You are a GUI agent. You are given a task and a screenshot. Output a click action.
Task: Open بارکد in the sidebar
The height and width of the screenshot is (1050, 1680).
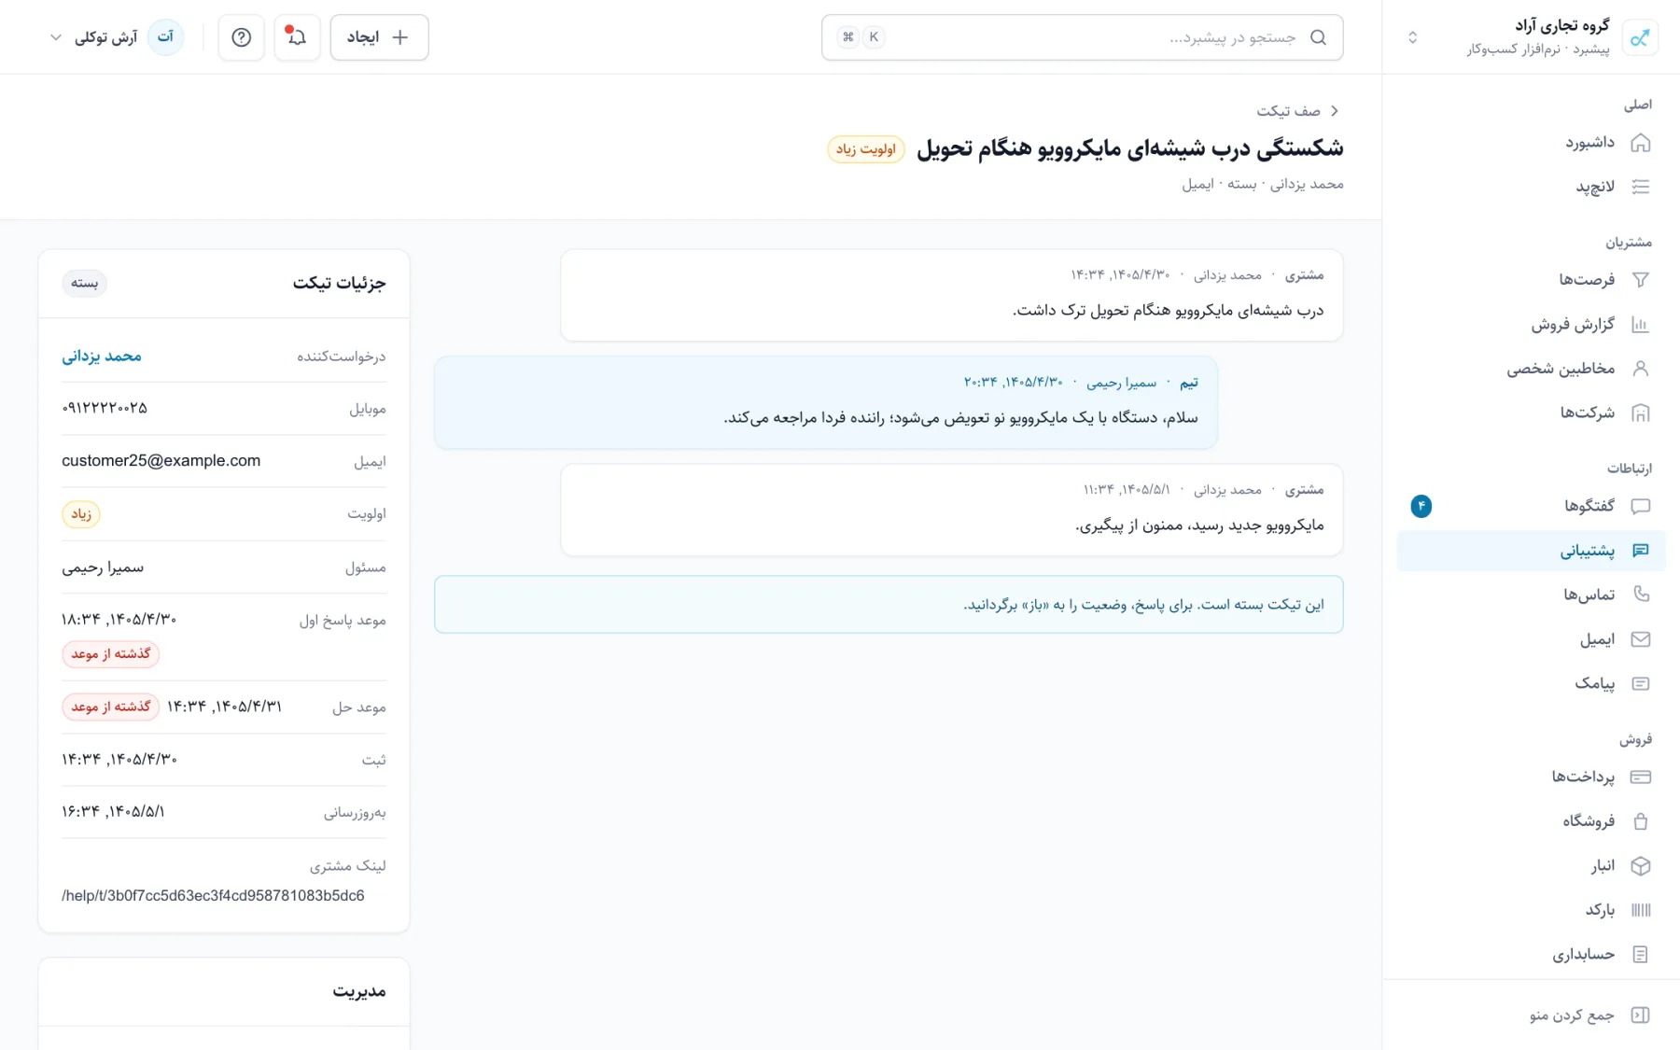pos(1531,910)
